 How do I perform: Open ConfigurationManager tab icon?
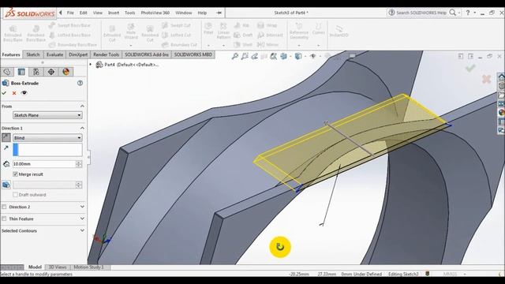point(36,72)
